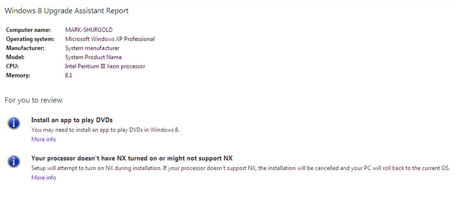Click the Memory label
Image resolution: width=465 pixels, height=214 pixels.
[x=18, y=75]
